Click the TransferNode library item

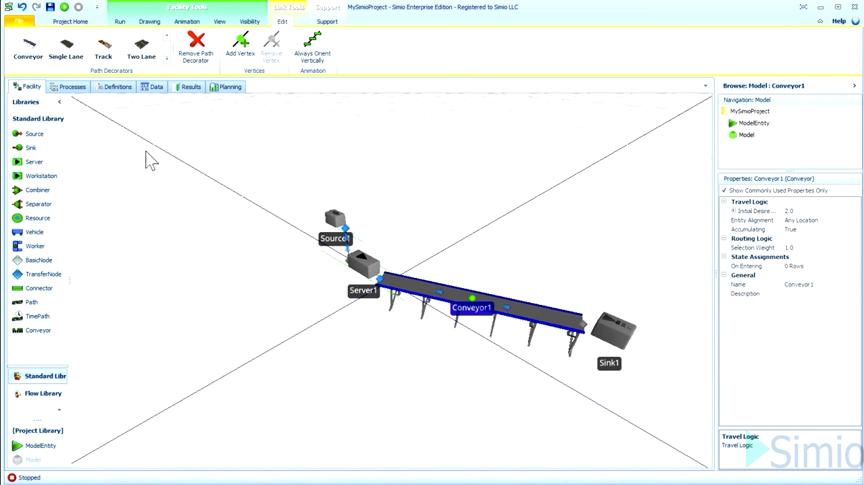[x=43, y=275]
